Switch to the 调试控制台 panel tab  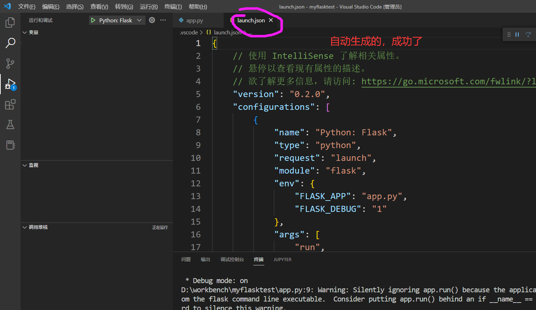tap(232, 259)
